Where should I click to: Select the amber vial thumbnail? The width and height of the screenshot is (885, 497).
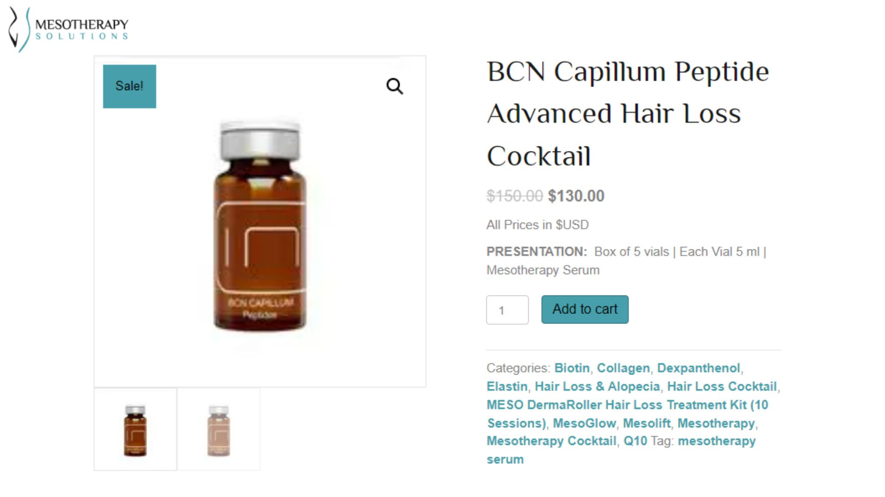(135, 429)
